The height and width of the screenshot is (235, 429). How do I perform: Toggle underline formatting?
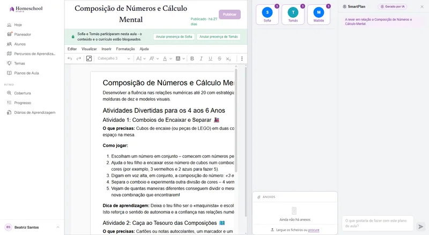[x=210, y=58]
